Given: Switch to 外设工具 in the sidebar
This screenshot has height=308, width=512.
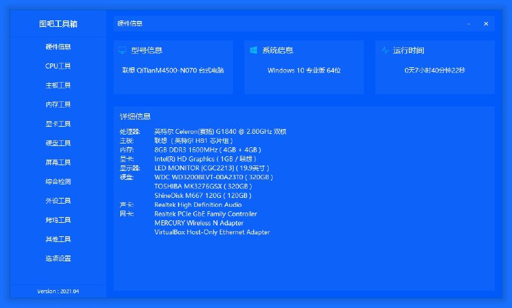Looking at the screenshot, I should [x=58, y=200].
